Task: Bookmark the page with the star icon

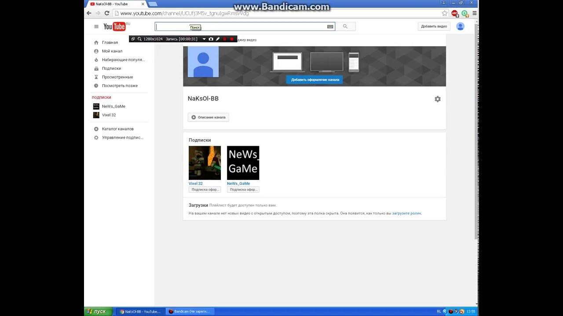Action: click(x=445, y=13)
